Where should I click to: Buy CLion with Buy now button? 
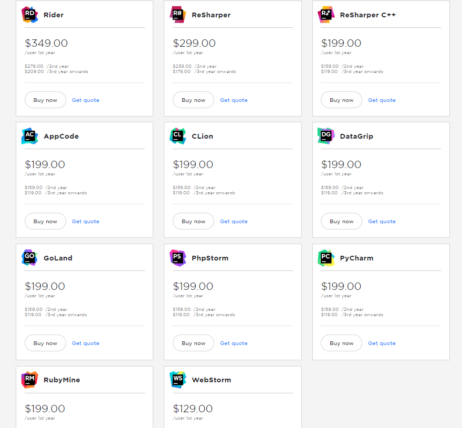point(193,222)
